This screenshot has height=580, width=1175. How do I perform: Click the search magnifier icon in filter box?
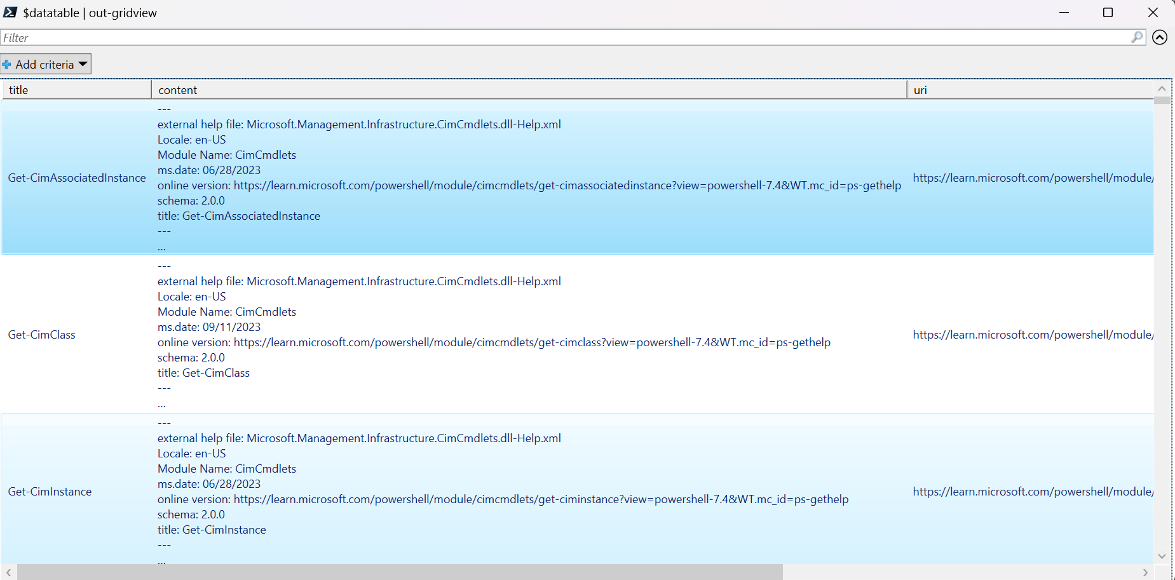[x=1137, y=37]
